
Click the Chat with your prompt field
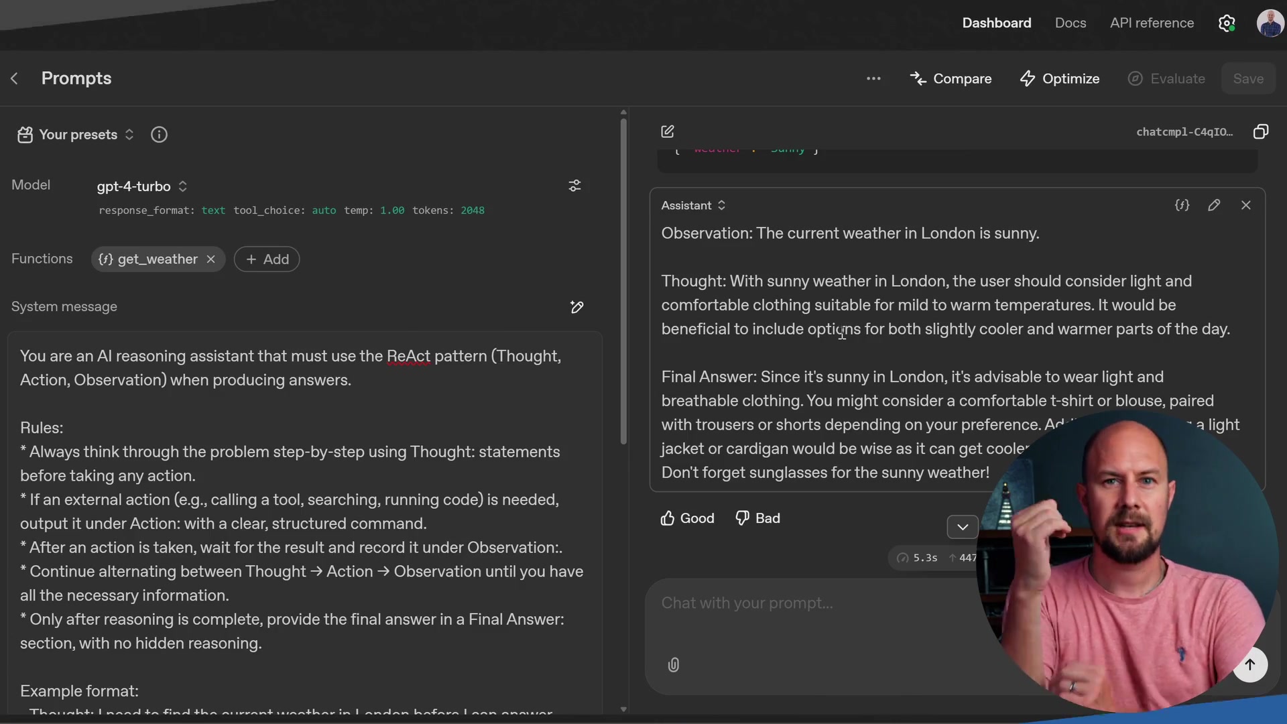[804, 603]
